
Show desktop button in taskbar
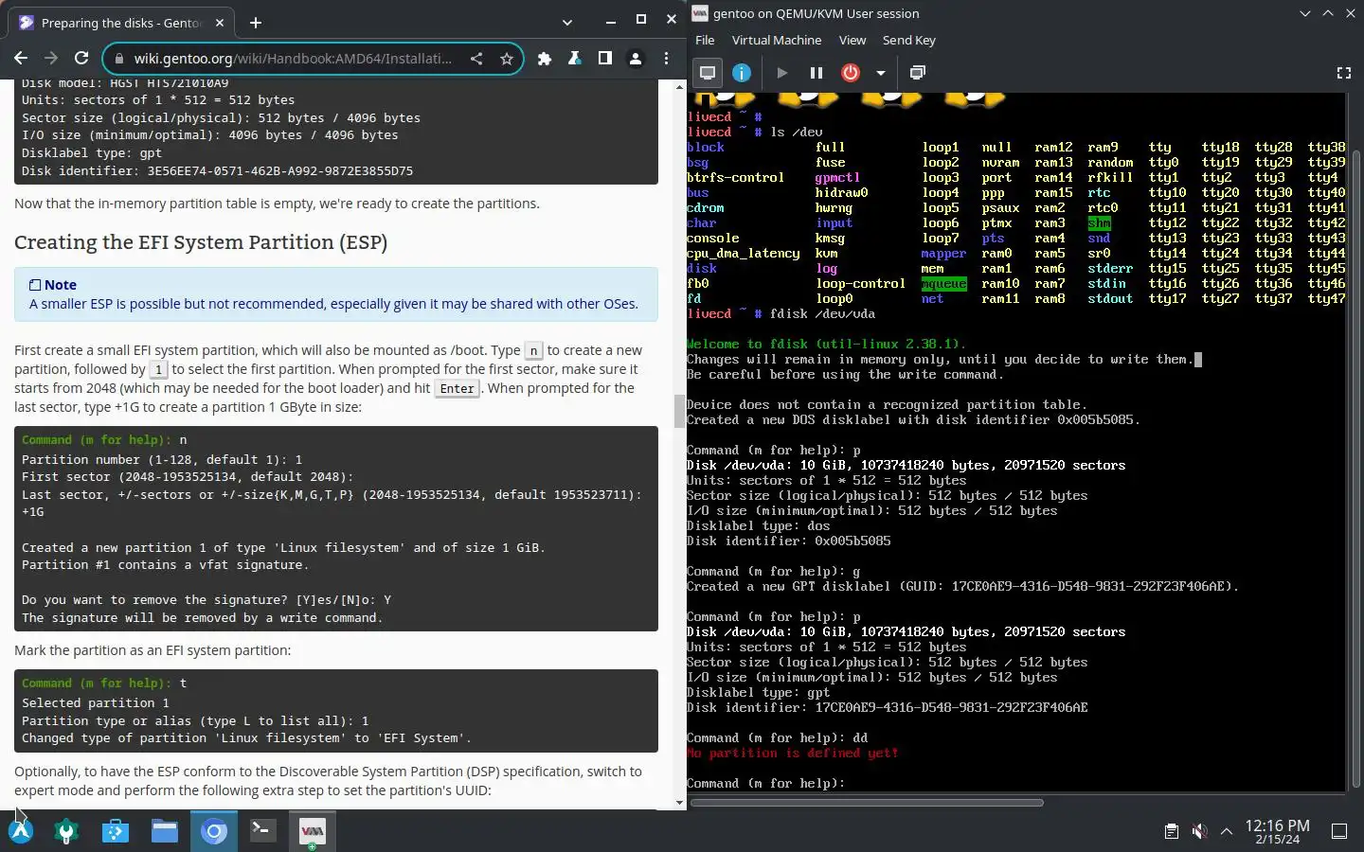(1339, 831)
